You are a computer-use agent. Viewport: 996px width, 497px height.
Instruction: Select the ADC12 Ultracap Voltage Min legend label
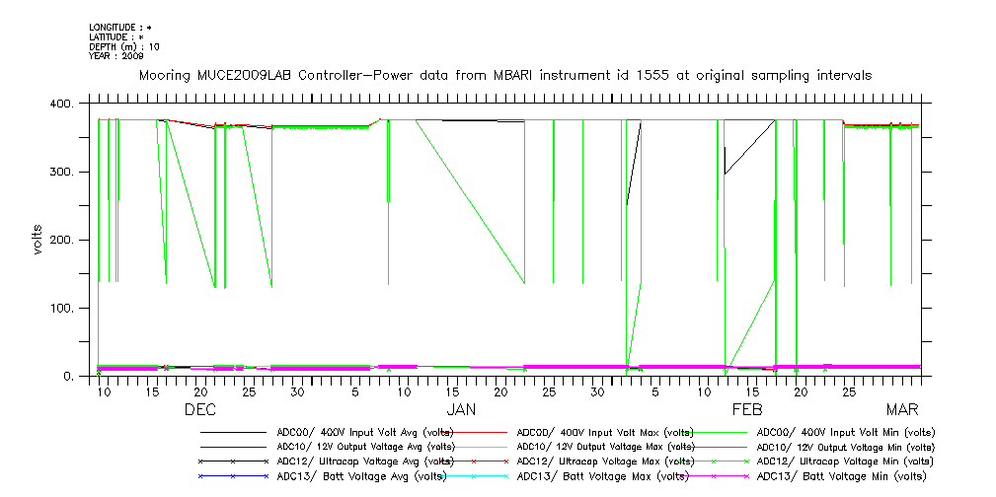click(x=843, y=461)
